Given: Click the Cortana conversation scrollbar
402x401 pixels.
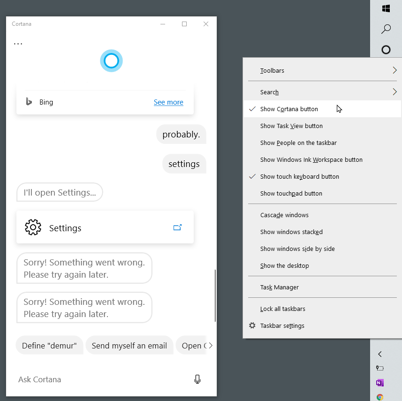Looking at the screenshot, I should 215,295.
